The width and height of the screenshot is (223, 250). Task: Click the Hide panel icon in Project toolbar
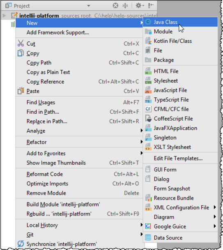tap(151, 6)
